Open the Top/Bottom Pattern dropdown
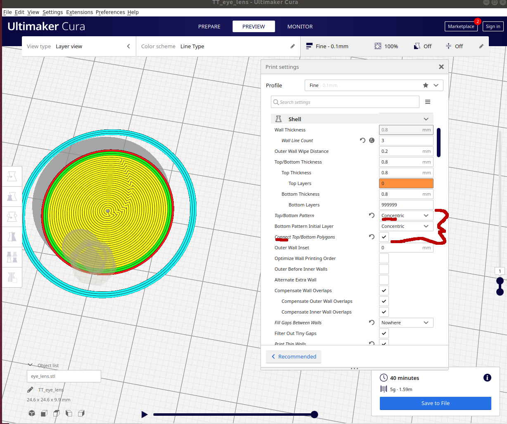This screenshot has width=507, height=424. [406, 216]
